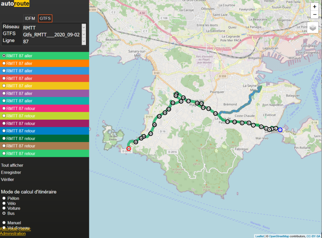Open the map layers control
This screenshot has height=238, width=322.
tap(313, 28)
